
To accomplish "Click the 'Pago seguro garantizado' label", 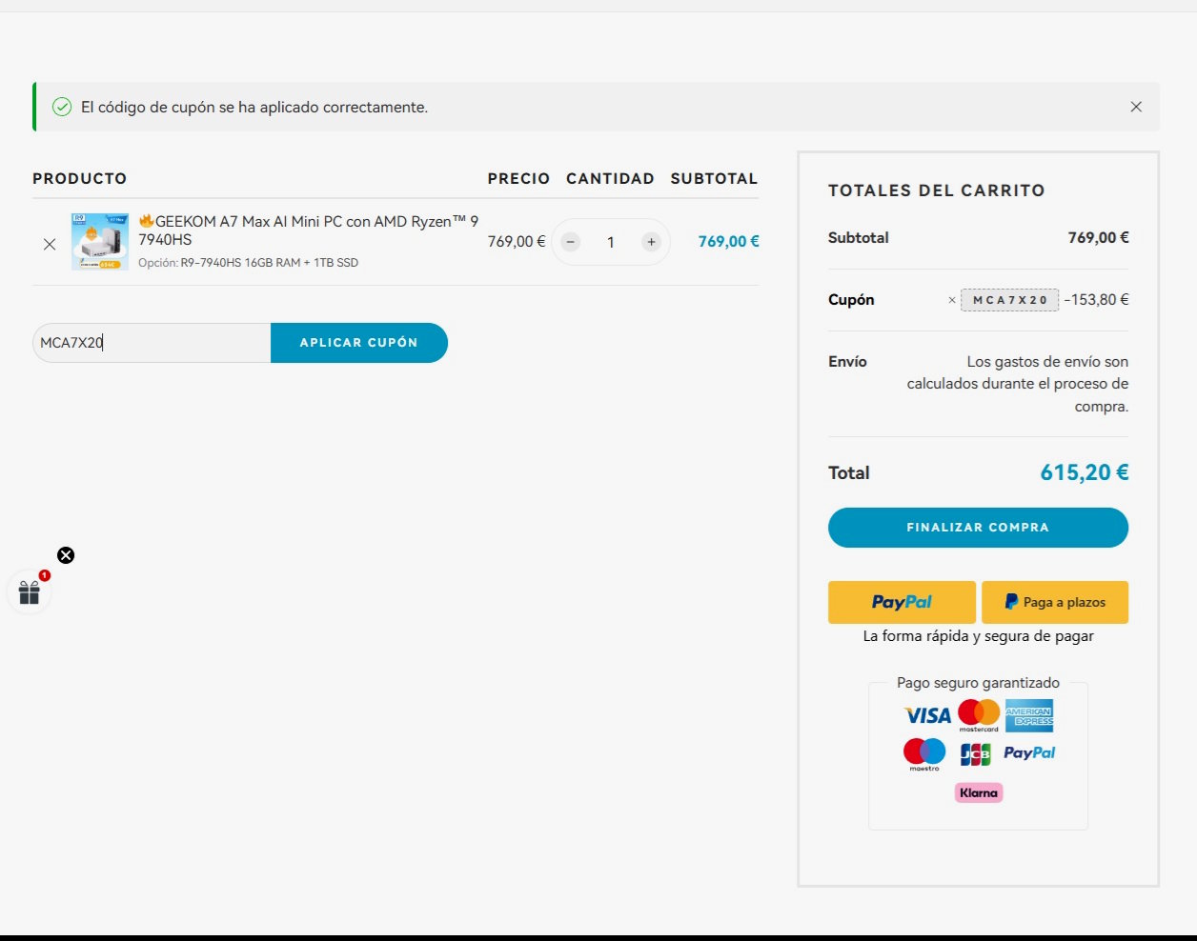I will point(978,683).
